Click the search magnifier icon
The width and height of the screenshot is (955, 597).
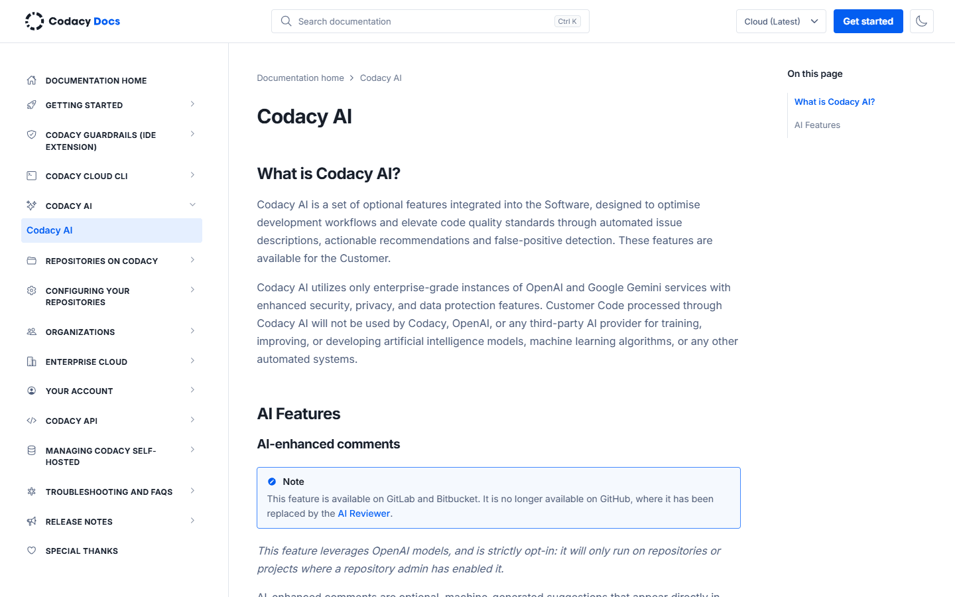pyautogui.click(x=286, y=21)
